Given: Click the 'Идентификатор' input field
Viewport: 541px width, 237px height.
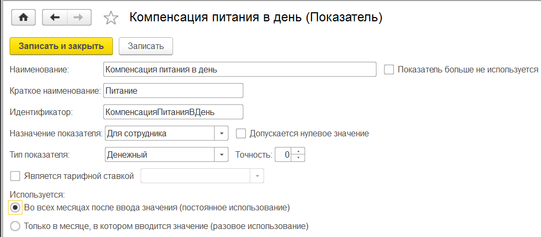Looking at the screenshot, I should [173, 112].
